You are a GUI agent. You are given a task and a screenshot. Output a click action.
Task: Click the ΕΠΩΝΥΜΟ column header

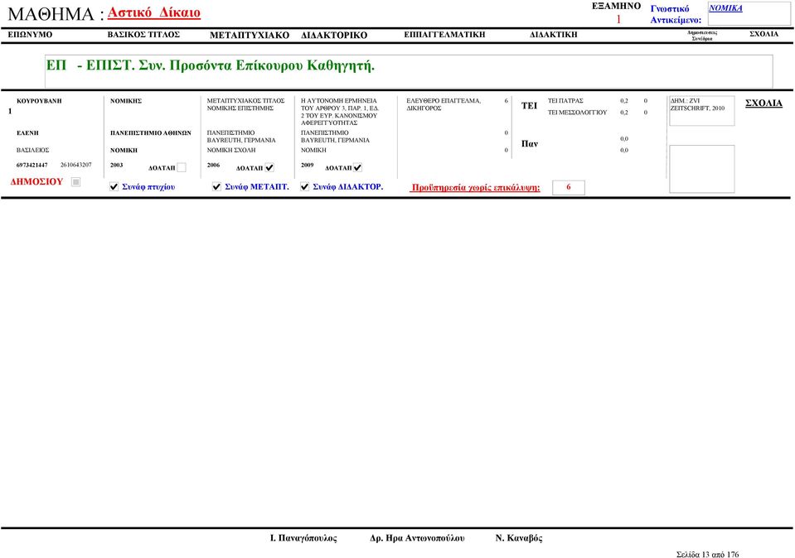coord(30,35)
